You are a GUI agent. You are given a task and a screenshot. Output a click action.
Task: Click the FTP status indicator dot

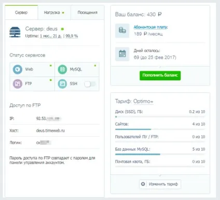(51, 80)
